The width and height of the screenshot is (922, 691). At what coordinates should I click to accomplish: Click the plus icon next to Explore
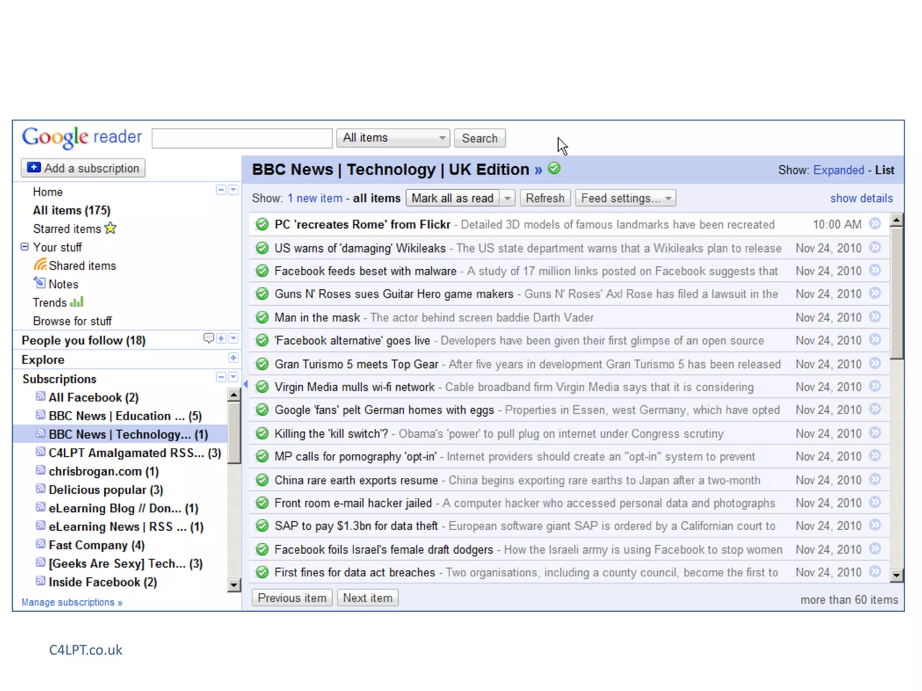(x=233, y=358)
